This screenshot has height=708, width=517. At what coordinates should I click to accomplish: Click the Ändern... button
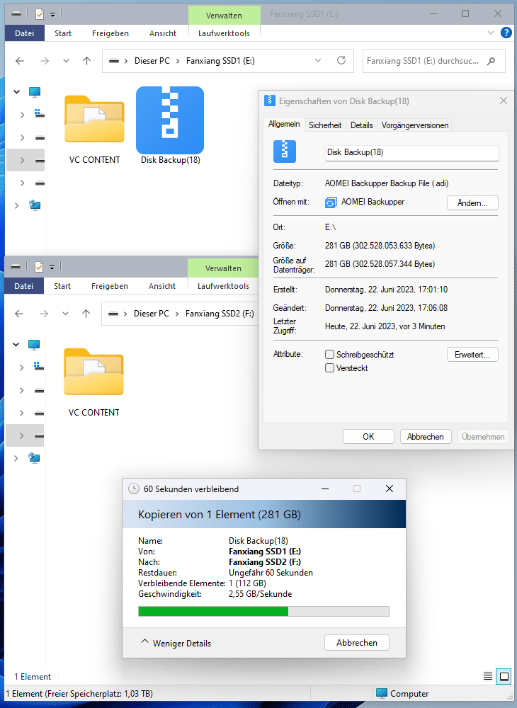click(472, 202)
